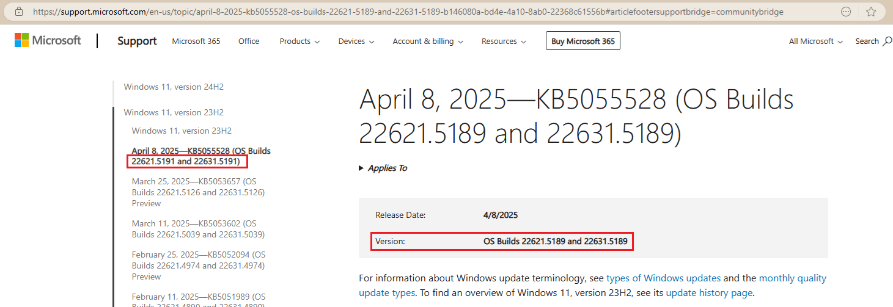Open nested Windows 11, version 23H2 link
Image resolution: width=893 pixels, height=307 pixels.
(x=182, y=131)
